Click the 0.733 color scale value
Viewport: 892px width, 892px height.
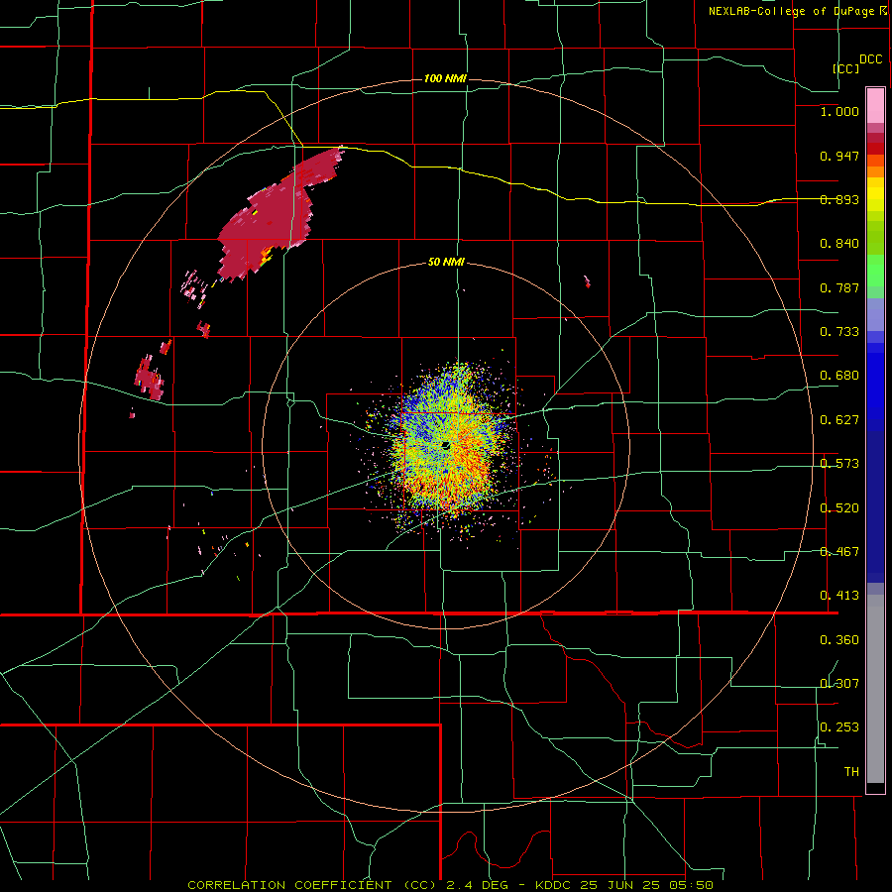[839, 332]
